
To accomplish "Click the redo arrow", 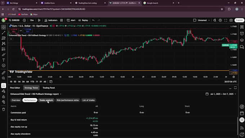I will (99, 20).
